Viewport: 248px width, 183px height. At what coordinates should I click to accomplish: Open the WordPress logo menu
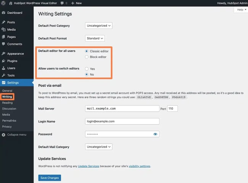3,3
